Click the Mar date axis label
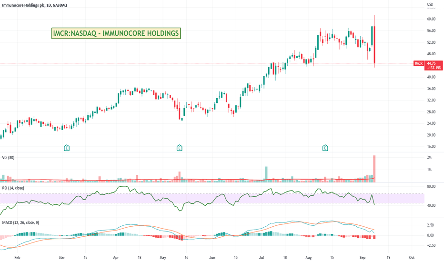This screenshot has height=262, width=444. tap(62, 257)
